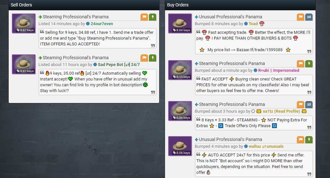The width and height of the screenshot is (330, 178).
Task: Click trade offer arrows icon on sa1tz's order
Action: (309, 105)
